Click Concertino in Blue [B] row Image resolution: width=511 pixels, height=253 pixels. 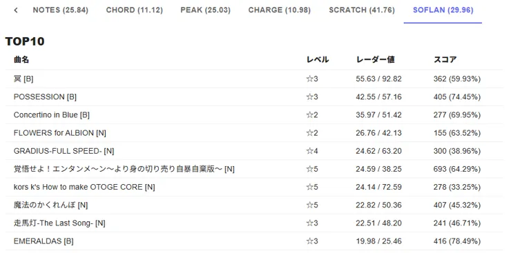click(254, 115)
